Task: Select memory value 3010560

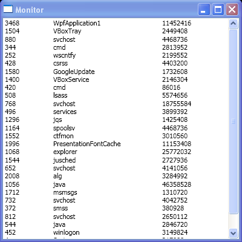Action: 175,136
